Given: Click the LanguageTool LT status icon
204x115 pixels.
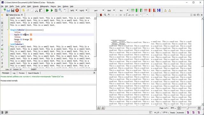Looking at the screenshot, I should (x=150, y=112).
